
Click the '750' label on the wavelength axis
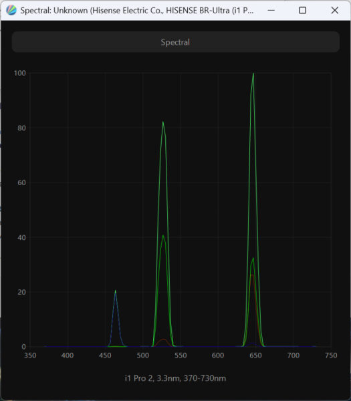coord(331,356)
